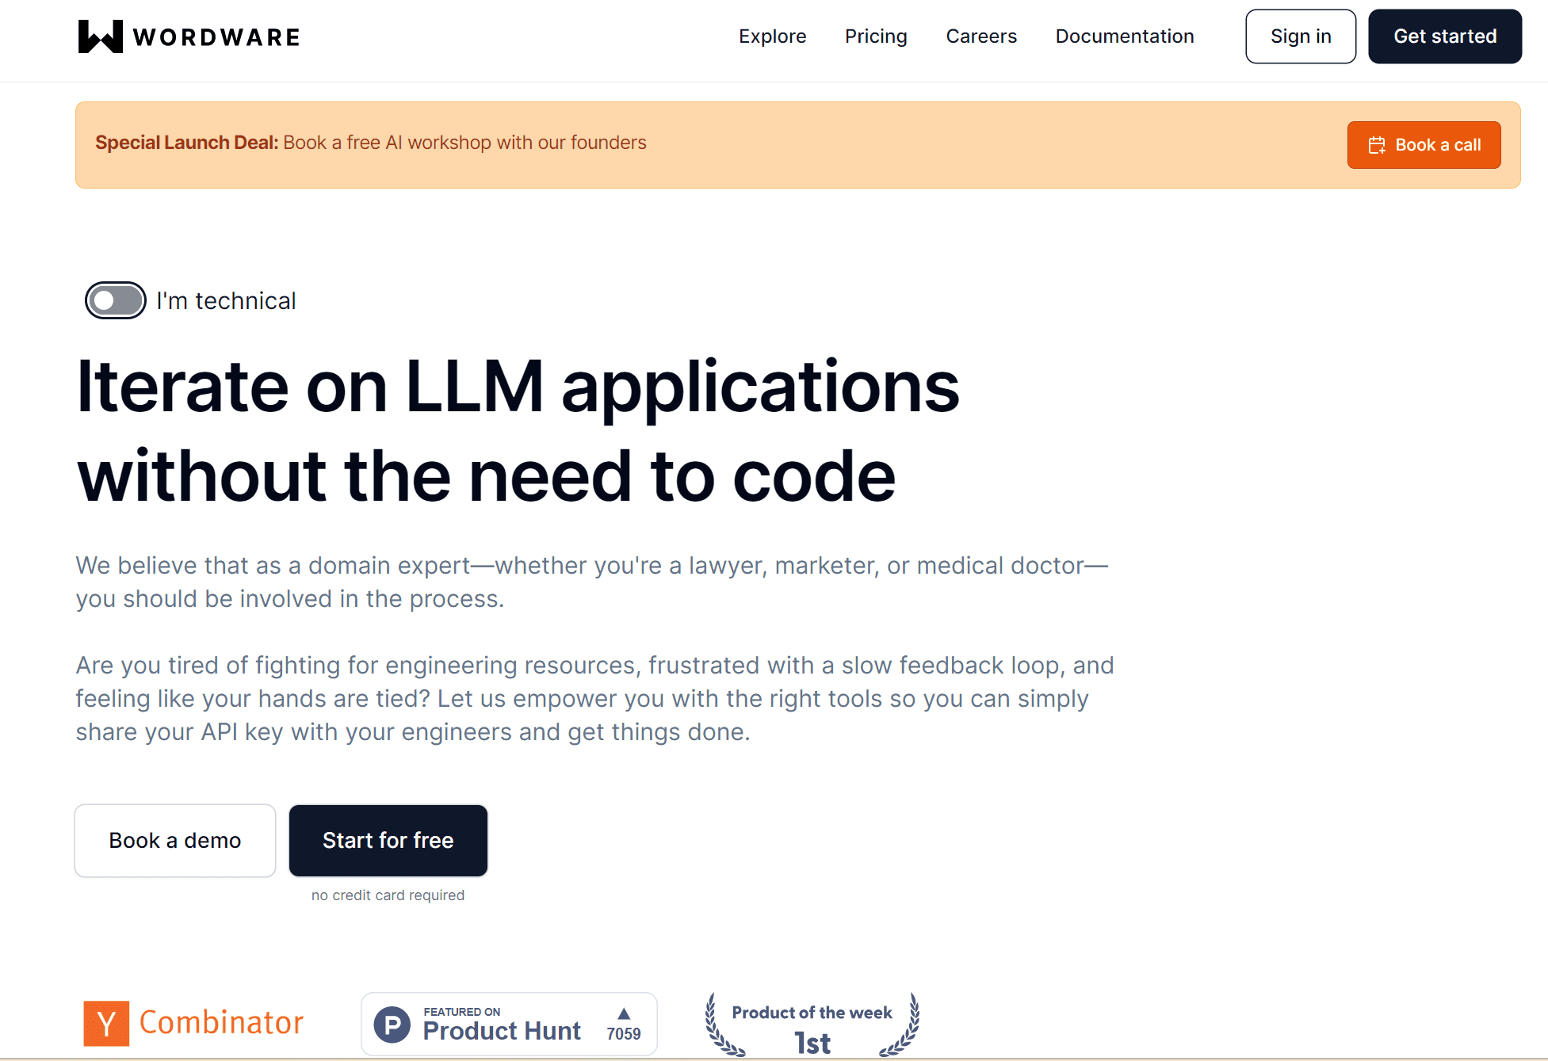Expand the Pricing menu item
Image resolution: width=1548 pixels, height=1061 pixels.
pos(875,36)
